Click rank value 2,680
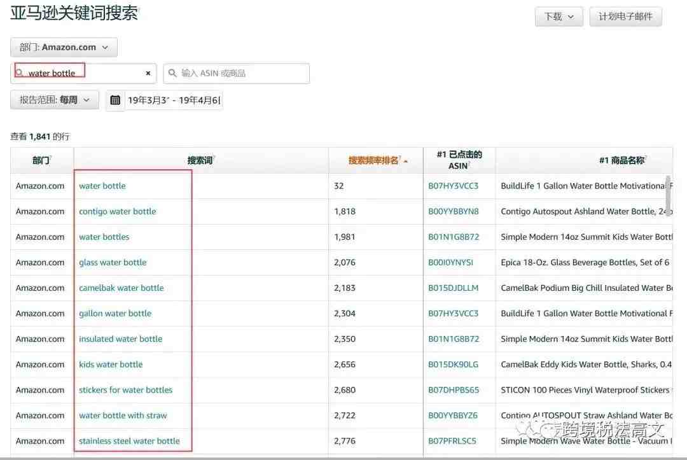Screen dimensions: 687x460 (x=345, y=389)
